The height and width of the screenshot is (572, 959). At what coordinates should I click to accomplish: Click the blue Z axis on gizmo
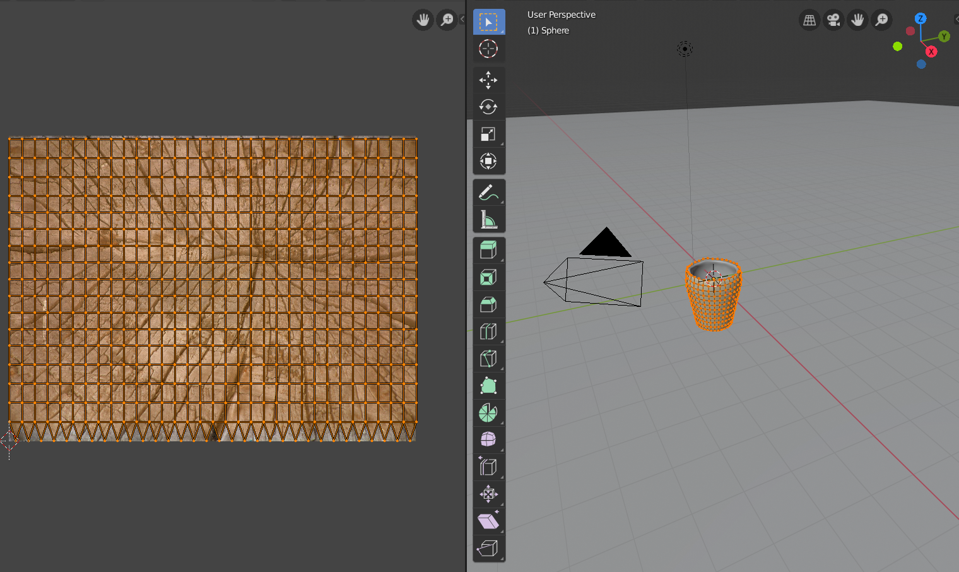(x=921, y=18)
